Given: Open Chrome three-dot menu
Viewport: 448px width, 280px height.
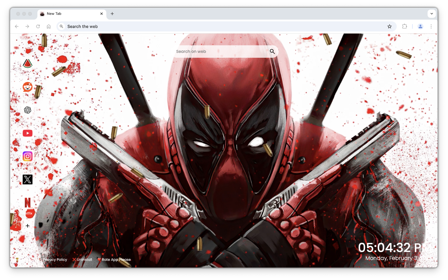Looking at the screenshot, I should click(431, 27).
